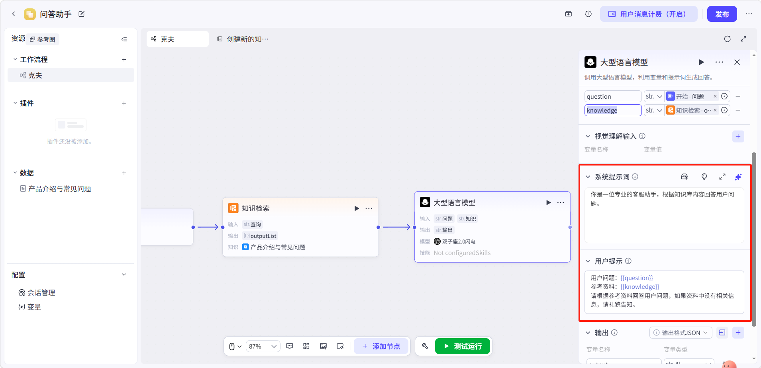
Task: Click the right panel vertical scrollbar
Action: [753, 234]
